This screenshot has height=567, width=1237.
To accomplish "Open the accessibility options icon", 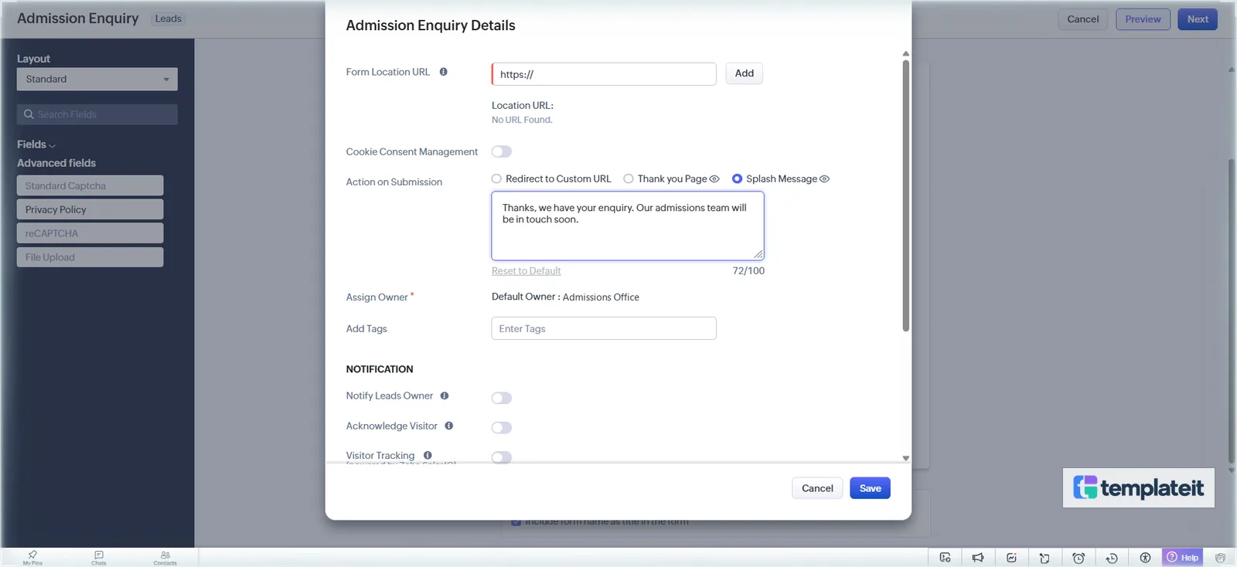I will 1145,558.
